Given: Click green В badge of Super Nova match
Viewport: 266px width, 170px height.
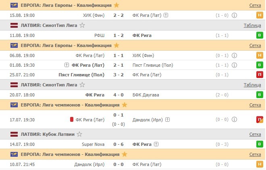Looking at the screenshot, I should pos(260,144).
